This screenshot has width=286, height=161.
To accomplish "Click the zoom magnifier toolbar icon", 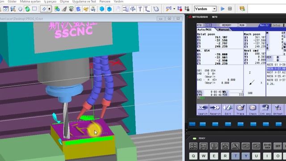I will tap(13, 9).
